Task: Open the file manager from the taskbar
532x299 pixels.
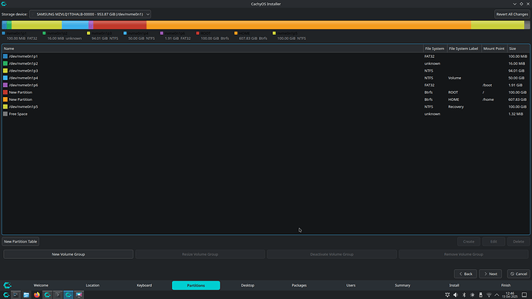Action: click(26, 294)
